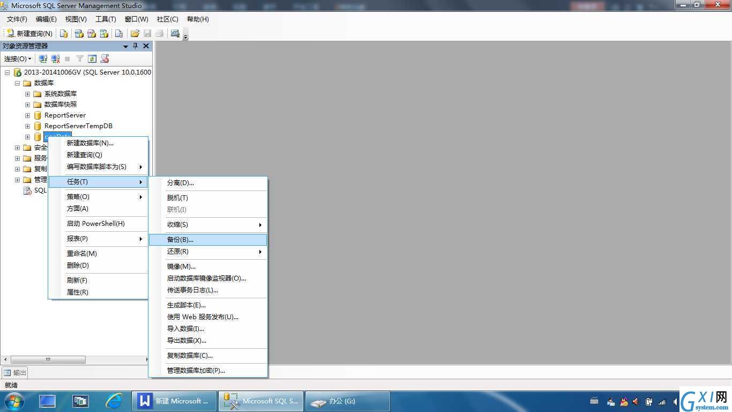Click the Analysis Services MDX Query icon
The image size is (732, 412).
(x=79, y=33)
